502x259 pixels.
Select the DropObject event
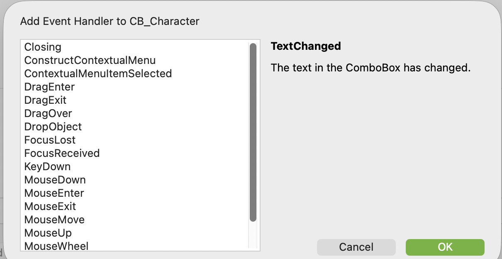click(53, 127)
